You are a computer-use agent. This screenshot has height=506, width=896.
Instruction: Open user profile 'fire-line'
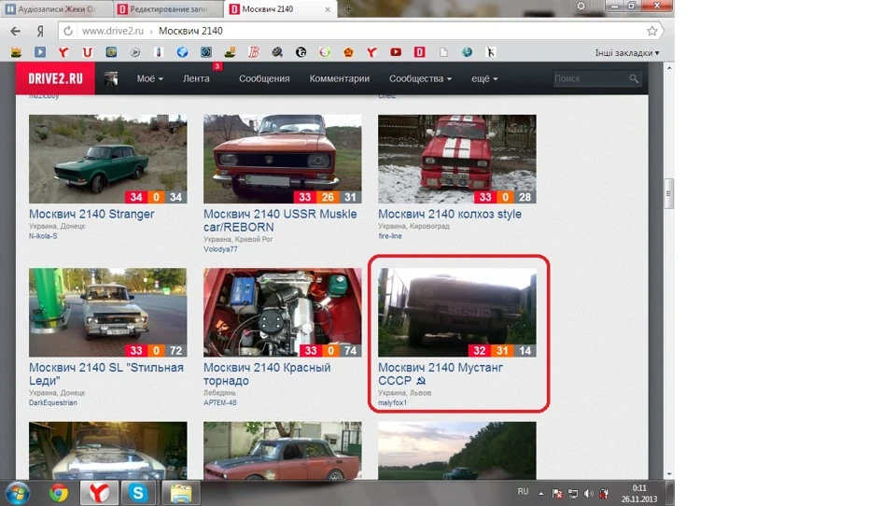[x=390, y=236]
